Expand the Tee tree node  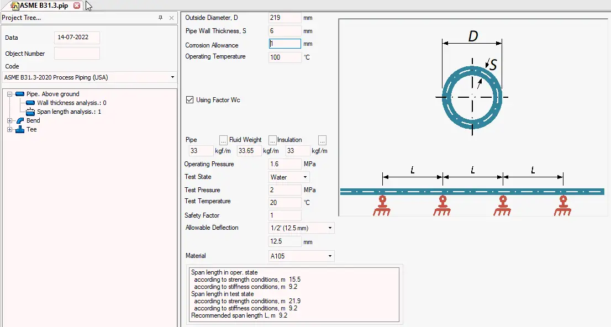click(9, 129)
